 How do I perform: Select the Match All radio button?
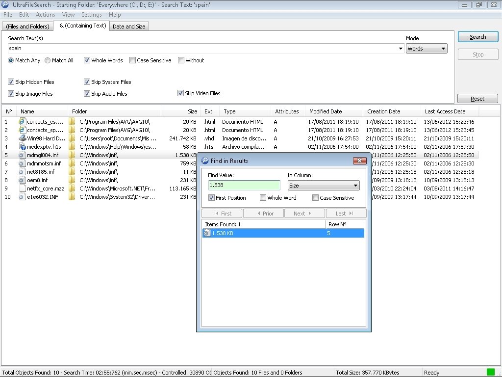pos(48,60)
